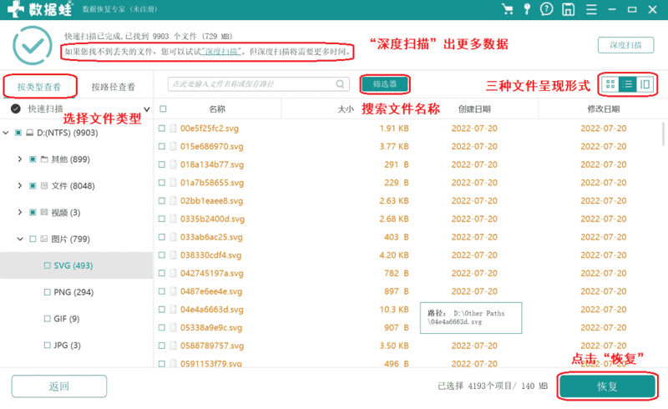Toggle the select-all checkbox beside 名称
668x409 pixels.
coord(163,109)
